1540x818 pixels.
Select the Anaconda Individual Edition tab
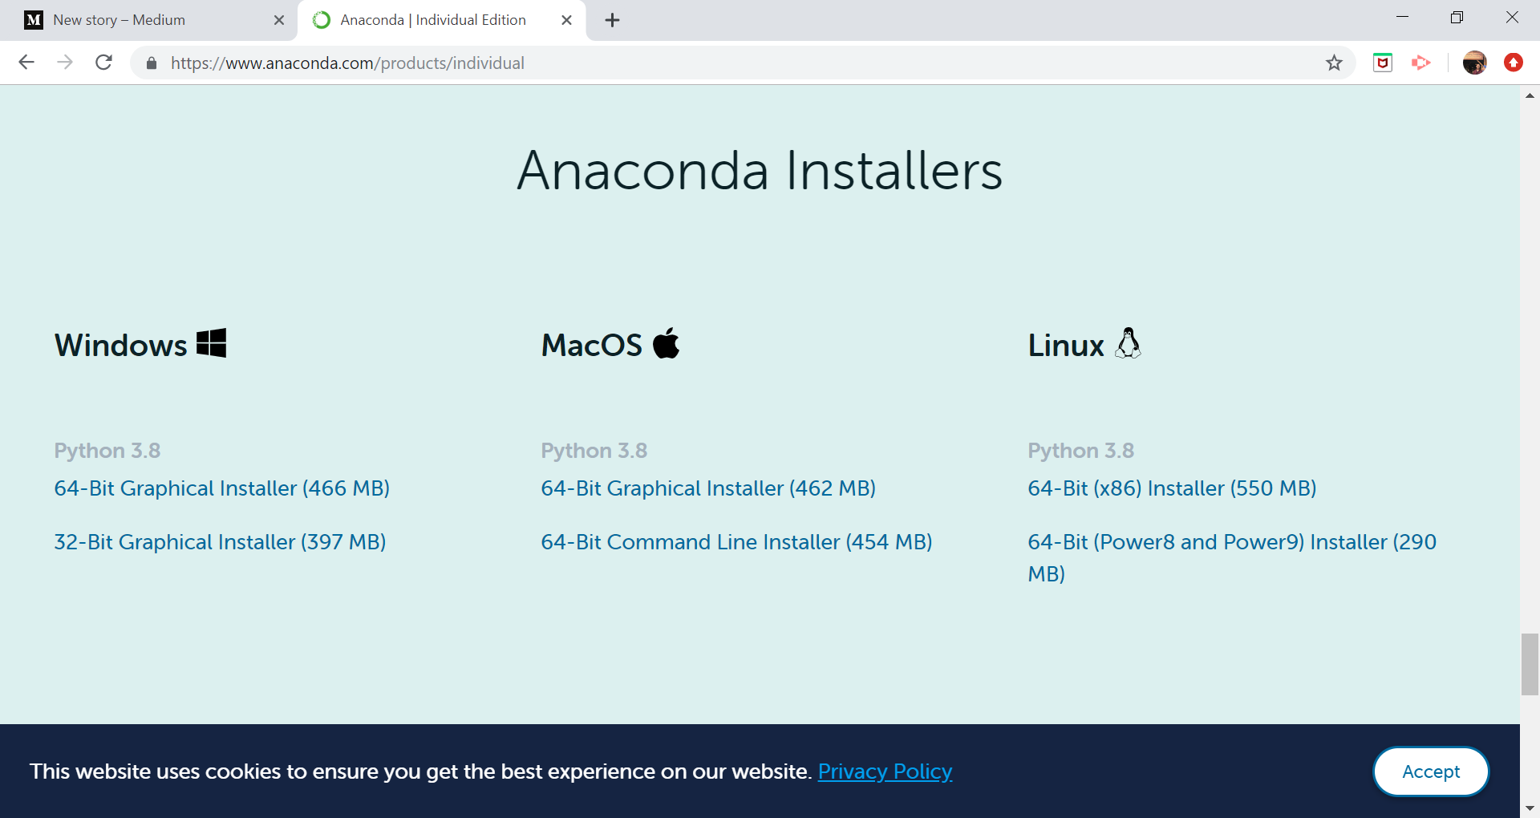(441, 20)
